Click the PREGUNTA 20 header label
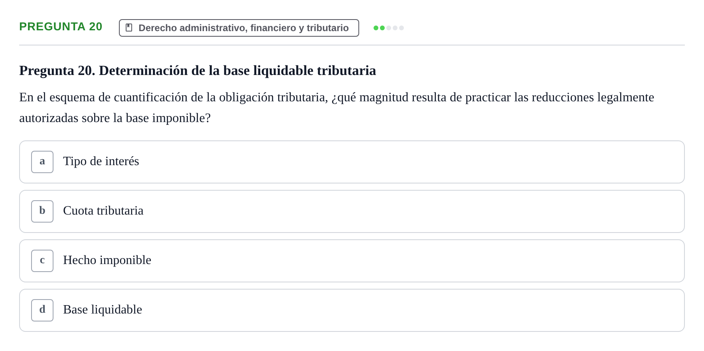The image size is (704, 351). click(x=61, y=26)
